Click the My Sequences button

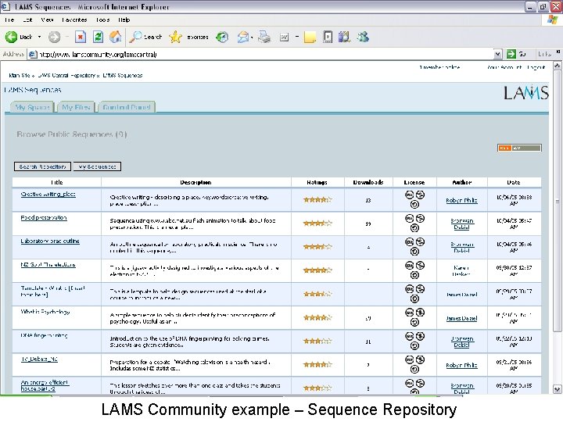(x=97, y=166)
